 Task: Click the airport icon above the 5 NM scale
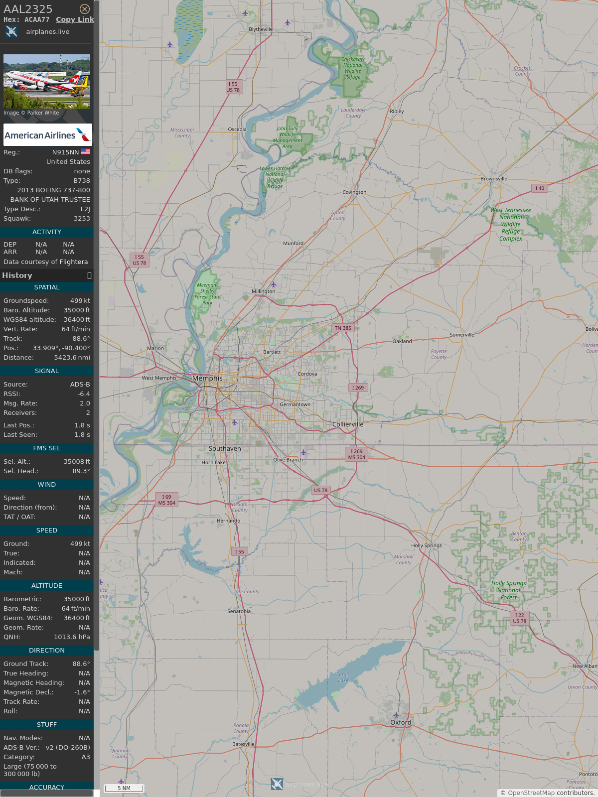121,781
